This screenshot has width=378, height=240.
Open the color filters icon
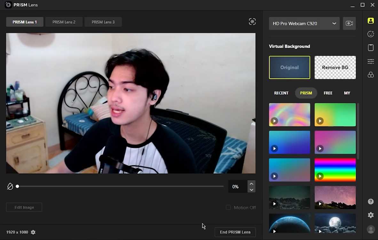pyautogui.click(x=371, y=75)
